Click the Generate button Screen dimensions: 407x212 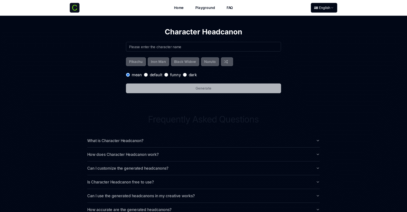[203, 88]
